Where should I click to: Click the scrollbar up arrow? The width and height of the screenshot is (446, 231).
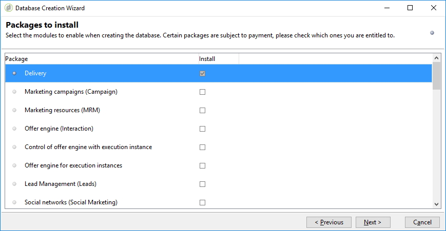coord(437,58)
